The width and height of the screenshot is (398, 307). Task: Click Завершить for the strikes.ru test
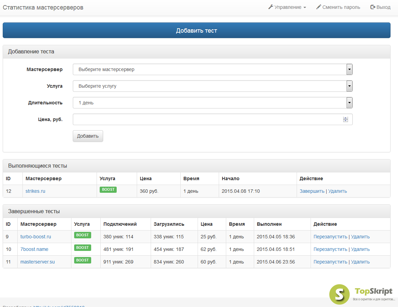[312, 191]
